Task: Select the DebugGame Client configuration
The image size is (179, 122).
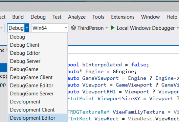Action: pyautogui.click(x=38, y=77)
